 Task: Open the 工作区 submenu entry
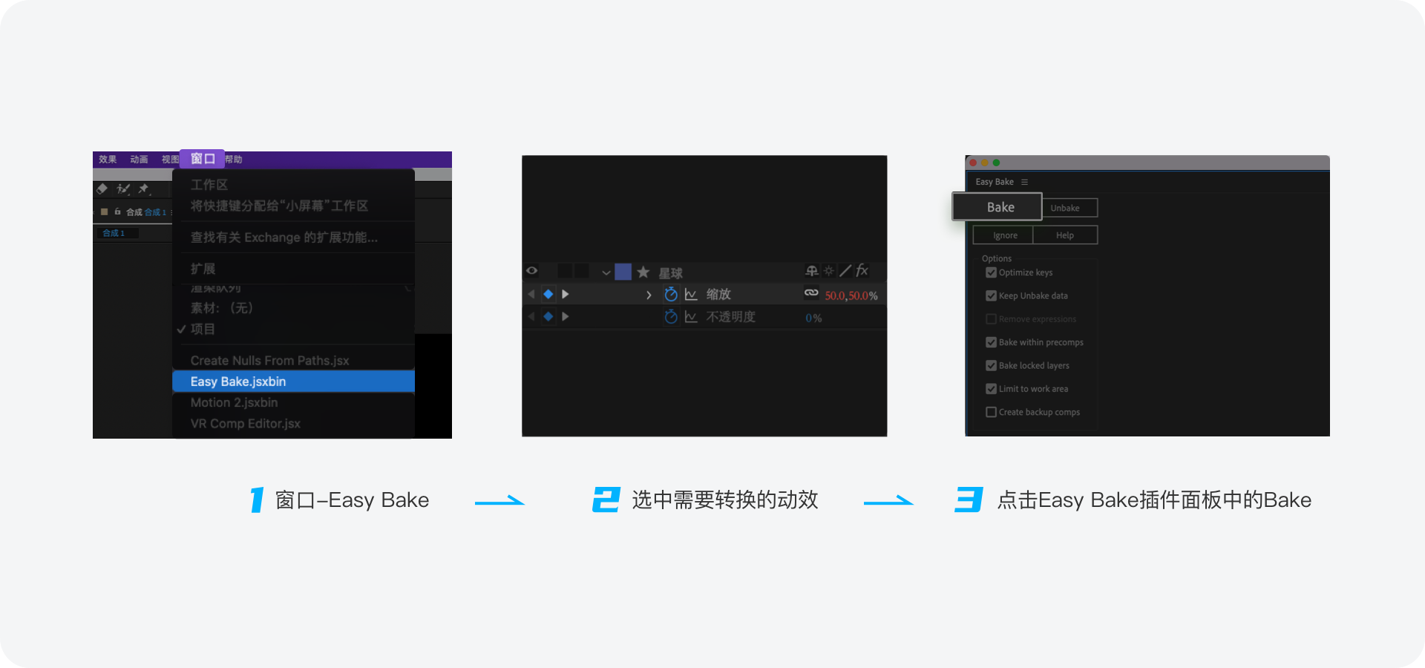(293, 185)
